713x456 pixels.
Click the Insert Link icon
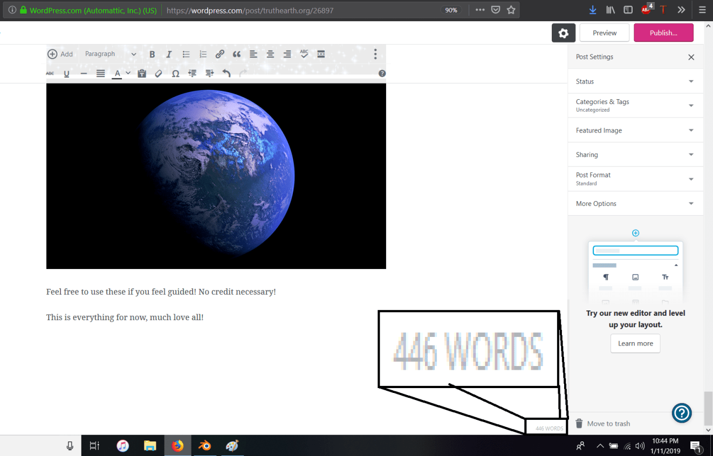tap(220, 54)
